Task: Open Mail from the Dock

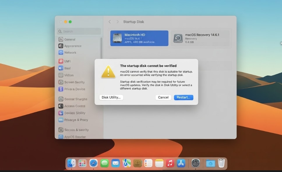Action: pyautogui.click(x=115, y=163)
